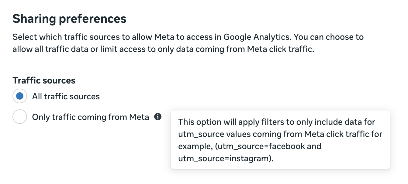
Task: Click the word 'Select' starting the description
Action: (25, 37)
